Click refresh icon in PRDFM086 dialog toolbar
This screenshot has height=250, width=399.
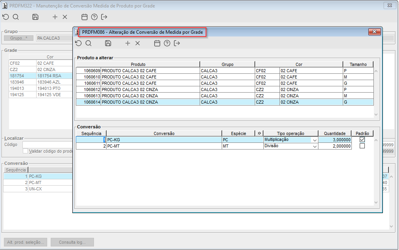tap(78, 43)
